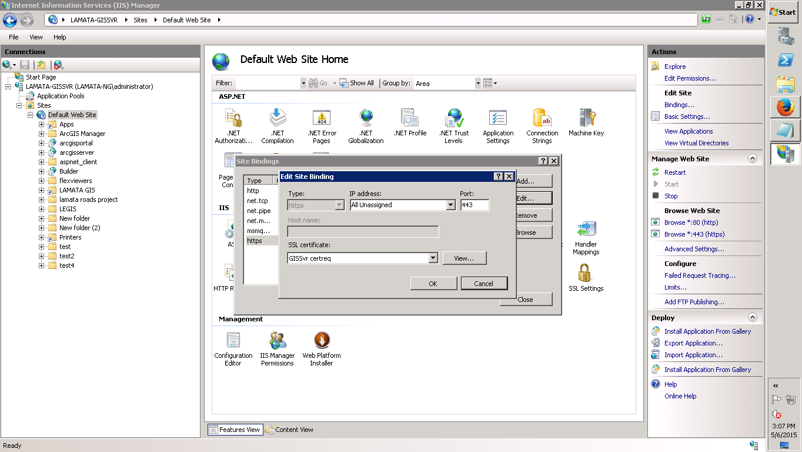The width and height of the screenshot is (802, 452).
Task: Collapse the Default Web Site node
Action: point(31,115)
